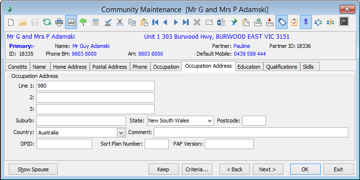Click the address line 3 field

(x=96, y=109)
